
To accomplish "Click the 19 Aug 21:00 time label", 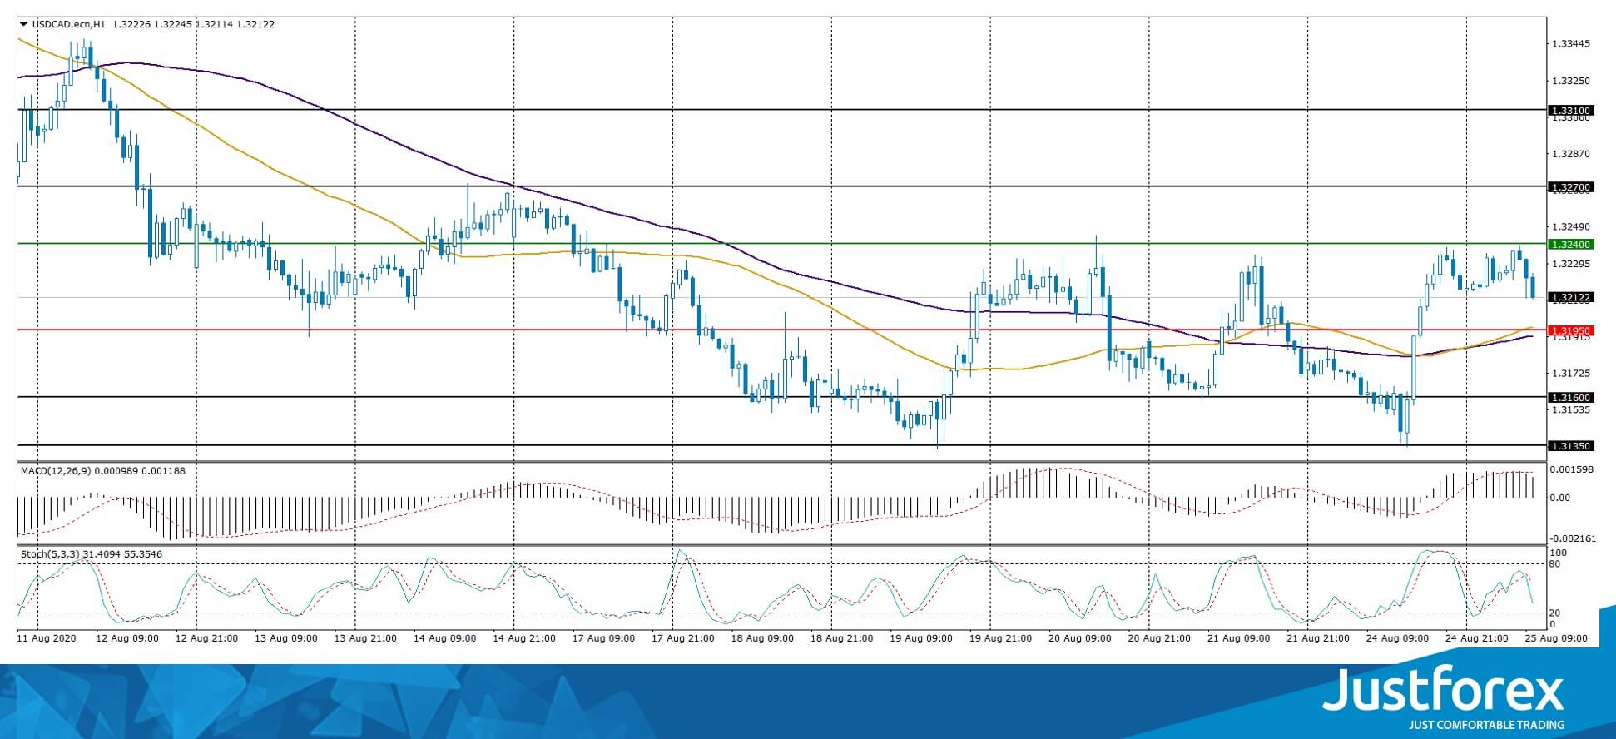I will pos(1001,638).
